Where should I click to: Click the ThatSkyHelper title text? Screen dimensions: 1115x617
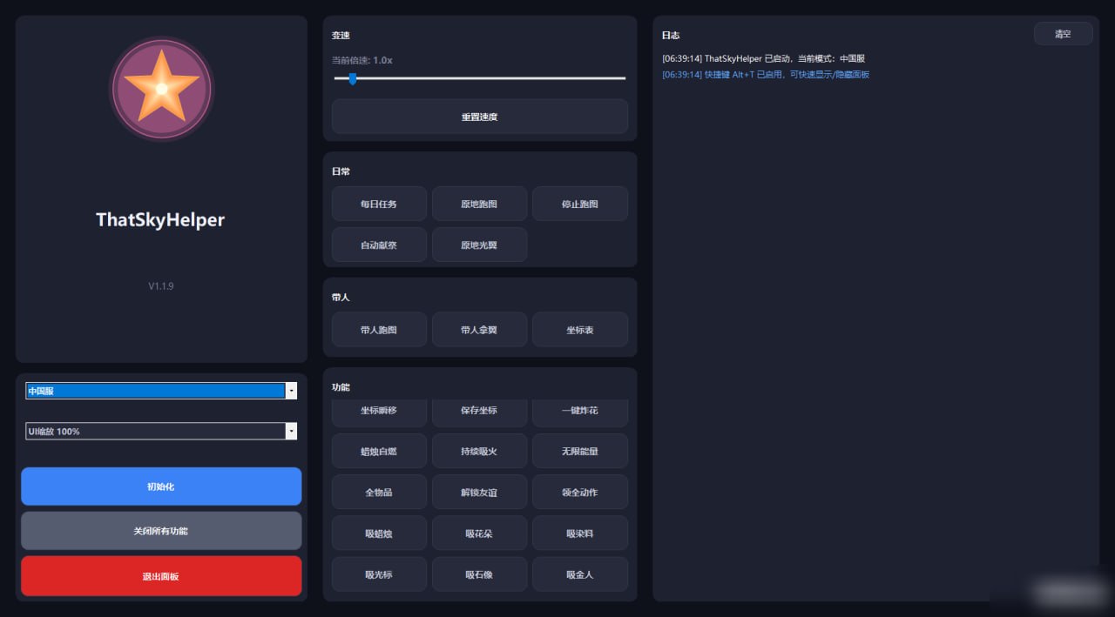160,220
